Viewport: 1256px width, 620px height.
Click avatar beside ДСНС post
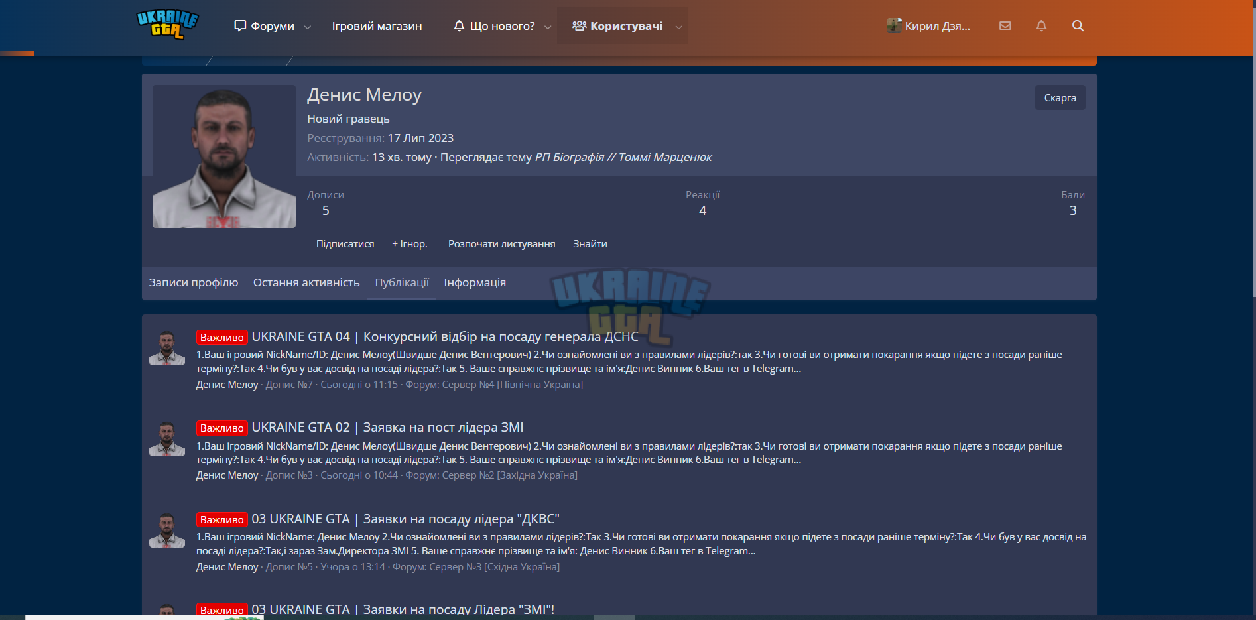pos(167,348)
